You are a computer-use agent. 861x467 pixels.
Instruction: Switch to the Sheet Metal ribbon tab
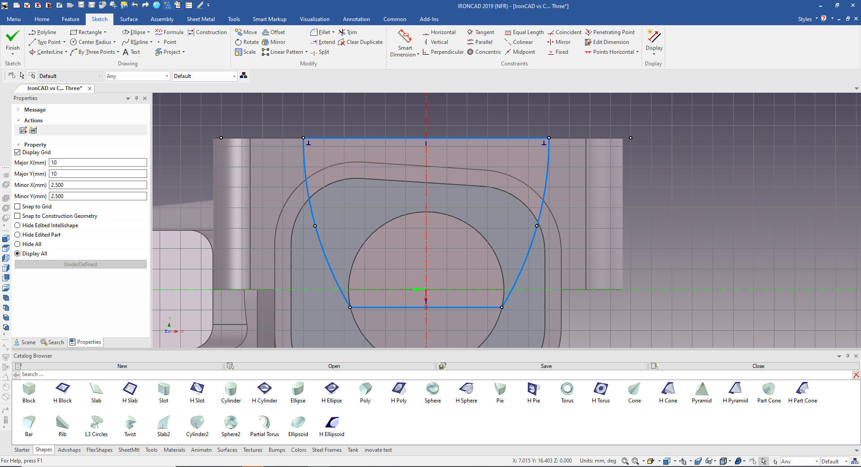click(200, 19)
